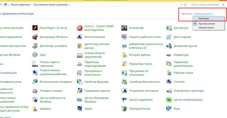
Task: Open the Дата и время icon
Action: pyautogui.click(x=169, y=37)
